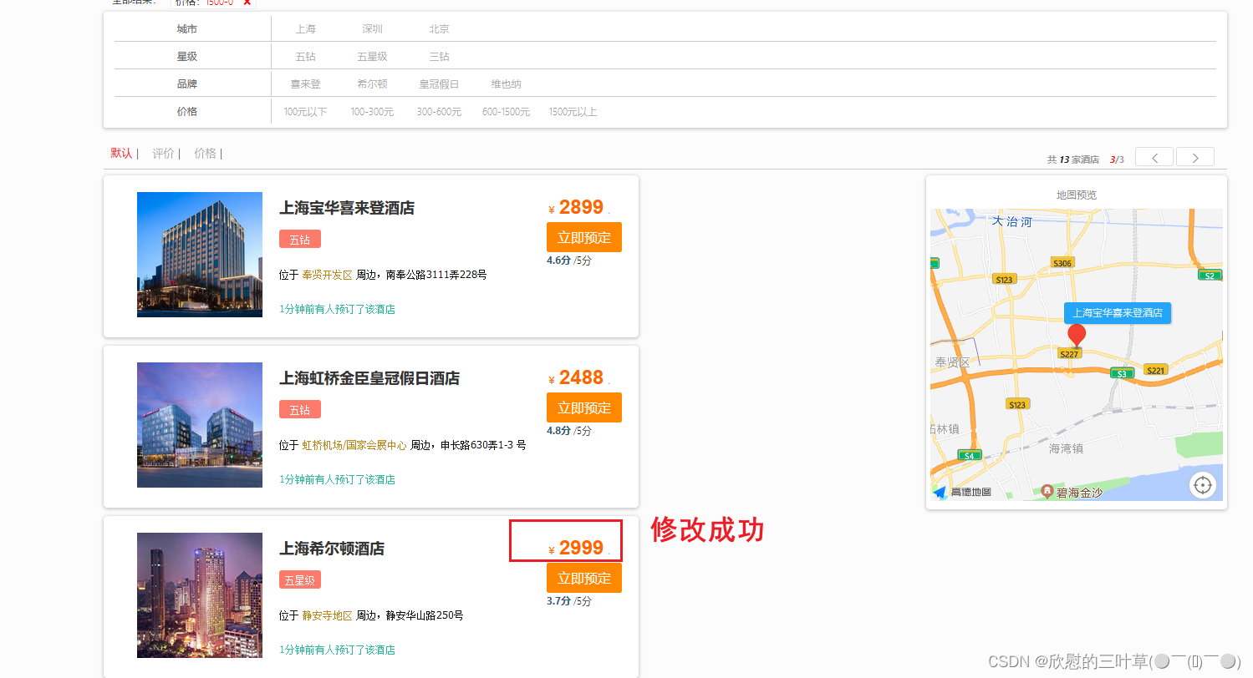Open the 上海宝华喜来登酒店 hotel title
Screen dimensions: 1253x678
pyautogui.click(x=347, y=209)
